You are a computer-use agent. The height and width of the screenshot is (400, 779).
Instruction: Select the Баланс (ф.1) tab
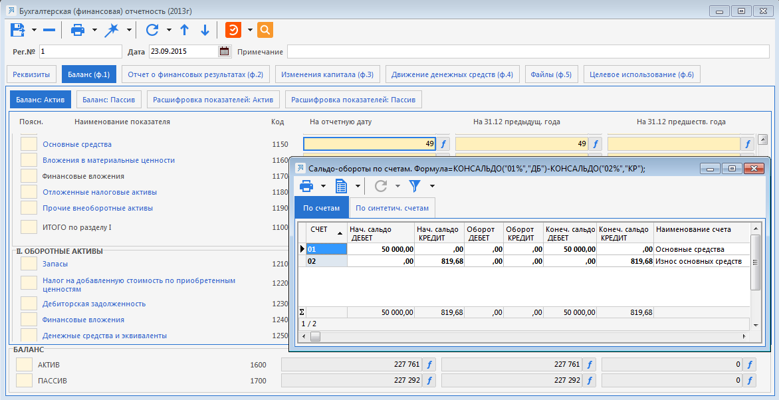coord(89,74)
